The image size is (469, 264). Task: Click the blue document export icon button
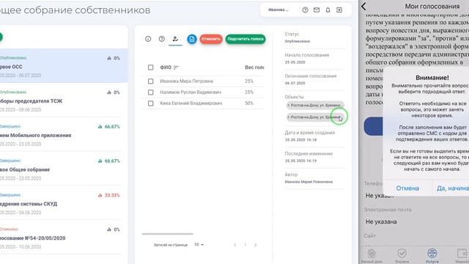192,39
